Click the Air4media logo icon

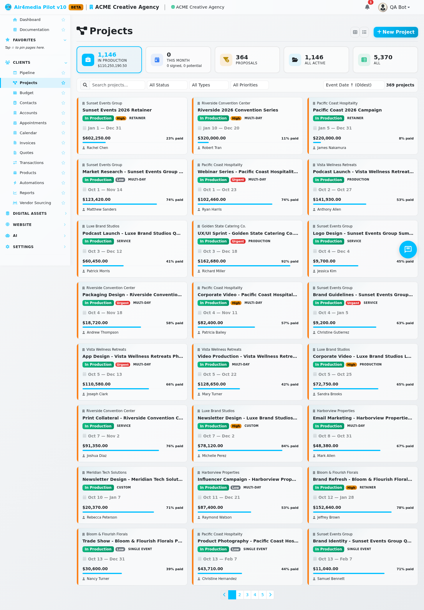pos(8,7)
